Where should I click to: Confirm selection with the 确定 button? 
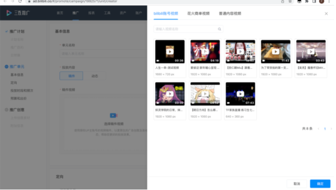coord(320,184)
